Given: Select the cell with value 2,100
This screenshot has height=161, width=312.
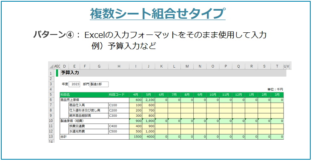Looking at the screenshot, I should pos(149,100).
